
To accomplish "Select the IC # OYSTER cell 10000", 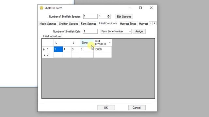I will tap(103, 49).
